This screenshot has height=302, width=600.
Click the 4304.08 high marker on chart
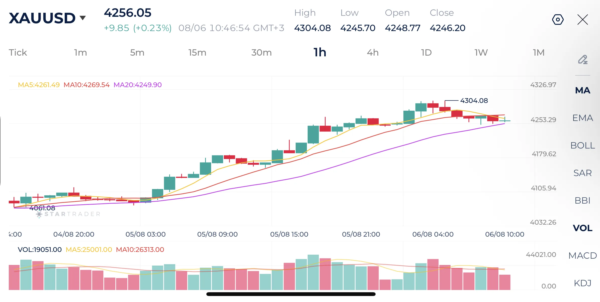474,101
